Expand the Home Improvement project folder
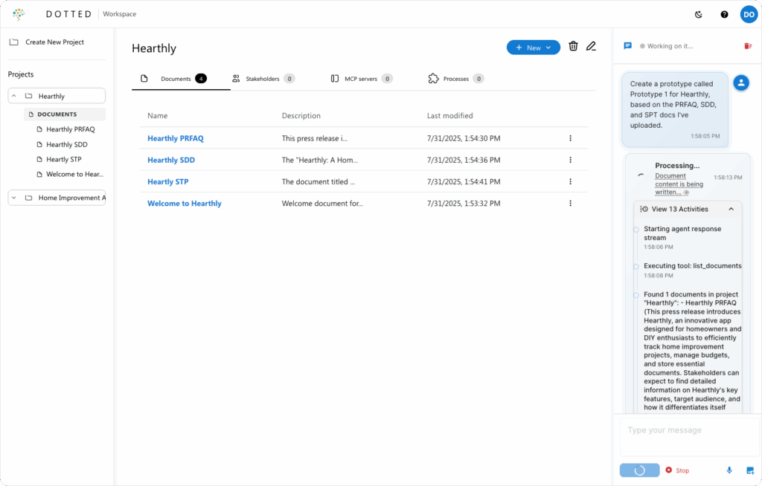Viewport: 762px width, 486px height. point(14,198)
